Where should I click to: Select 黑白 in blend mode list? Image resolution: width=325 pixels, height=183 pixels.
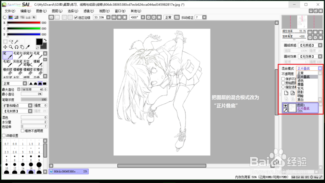coord(307,100)
